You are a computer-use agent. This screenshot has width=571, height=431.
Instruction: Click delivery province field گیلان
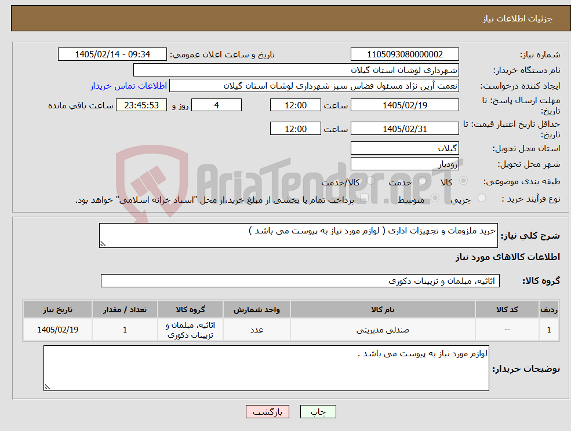[x=405, y=148]
